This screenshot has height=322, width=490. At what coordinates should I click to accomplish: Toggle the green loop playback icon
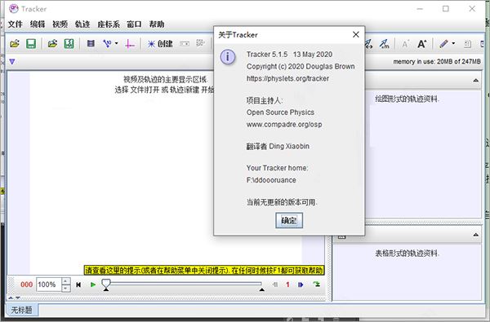pyautogui.click(x=317, y=285)
